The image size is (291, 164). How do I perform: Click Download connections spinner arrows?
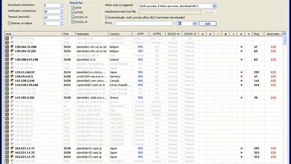[x=62, y=5]
